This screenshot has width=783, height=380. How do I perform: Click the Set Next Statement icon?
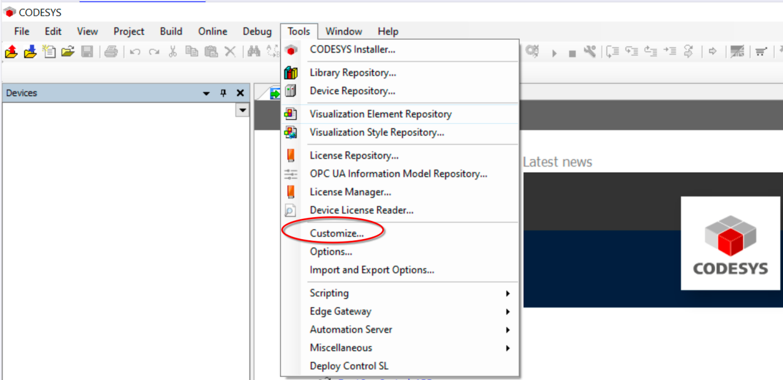point(689,51)
